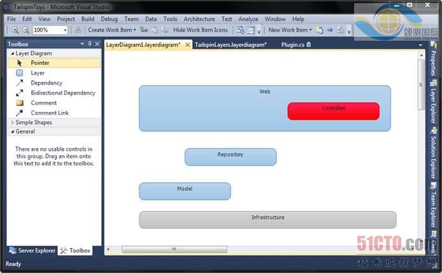Select the Layer tool in Toolbox

(38, 73)
